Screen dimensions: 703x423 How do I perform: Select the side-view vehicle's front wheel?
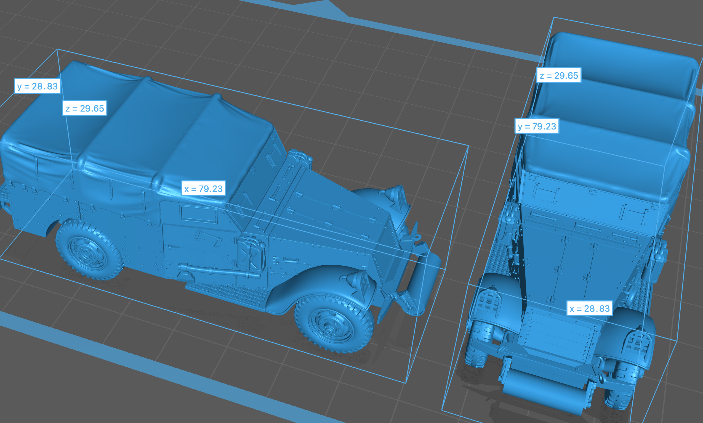coord(334,324)
